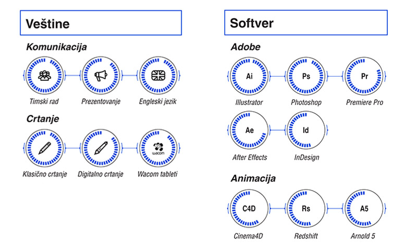This screenshot has height=252, width=417.
Task: Click the Pr Premiere Pro circle icon
Action: (364, 76)
